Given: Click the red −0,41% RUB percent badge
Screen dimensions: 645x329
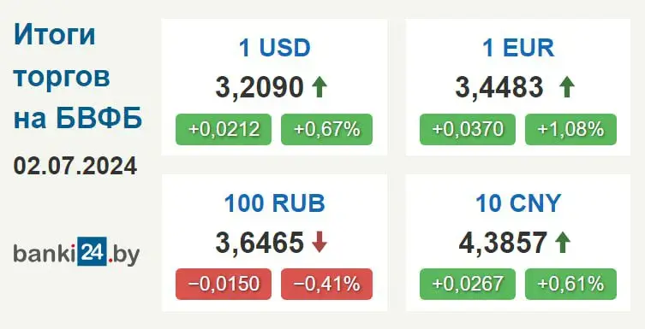Looking at the screenshot, I should pyautogui.click(x=326, y=284).
